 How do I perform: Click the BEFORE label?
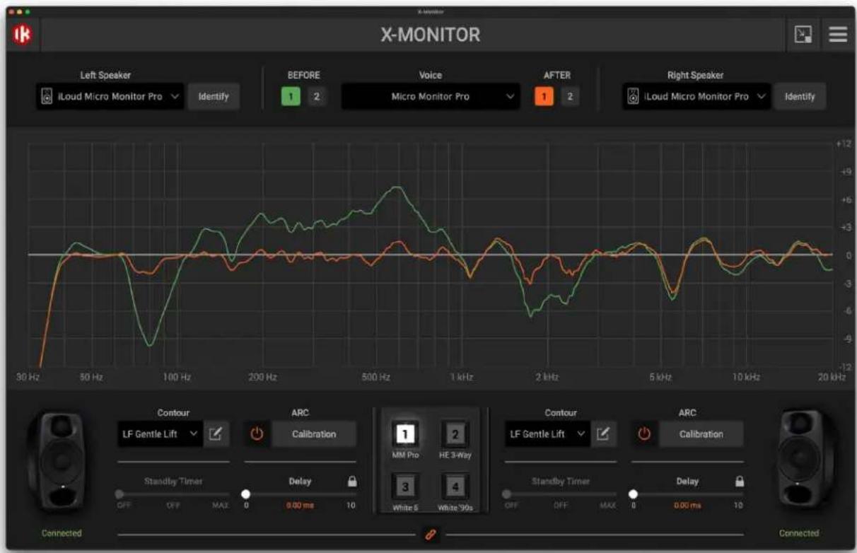click(303, 75)
